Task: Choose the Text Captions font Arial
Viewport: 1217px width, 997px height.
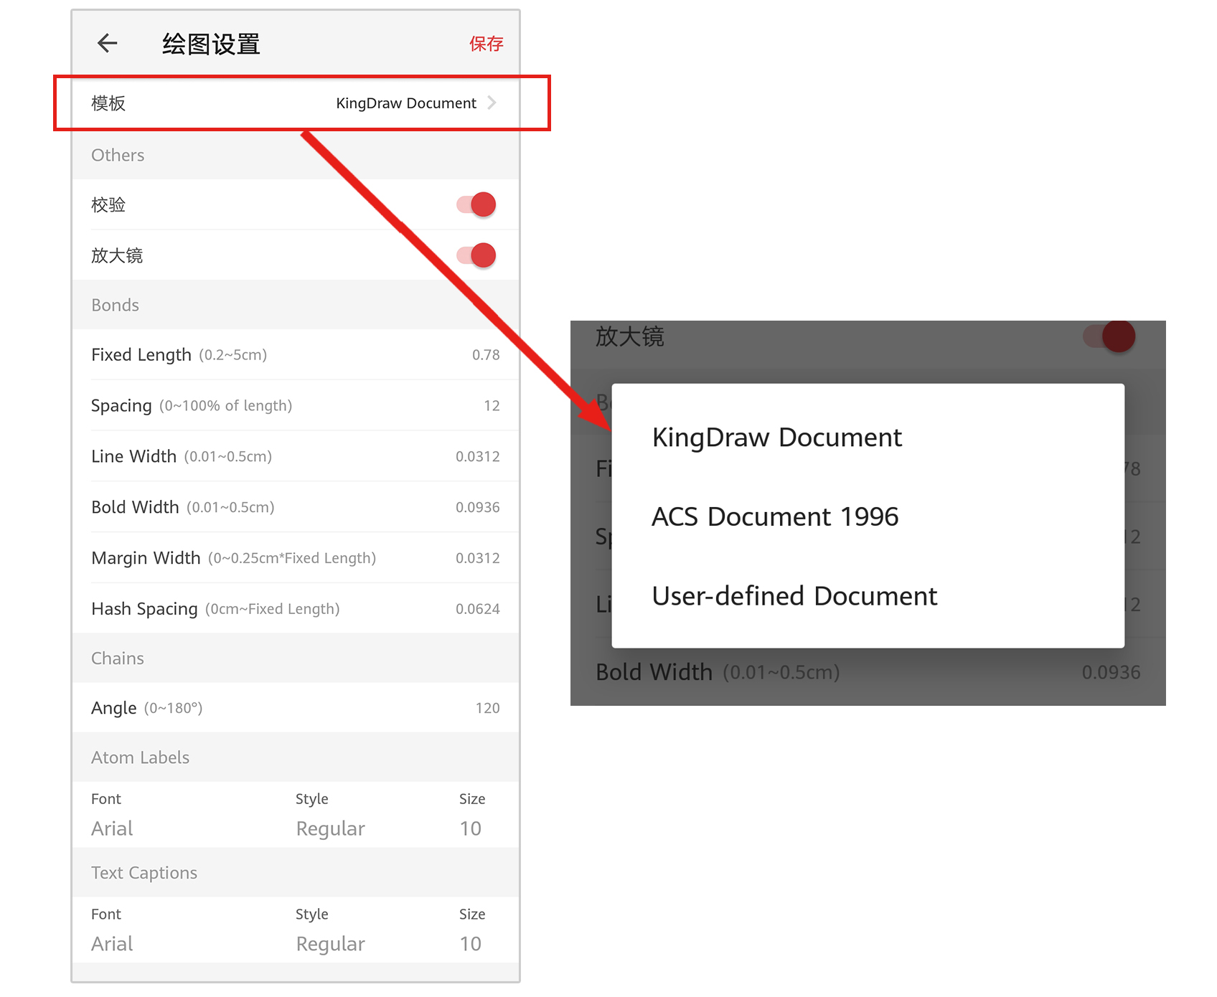Action: coord(112,944)
